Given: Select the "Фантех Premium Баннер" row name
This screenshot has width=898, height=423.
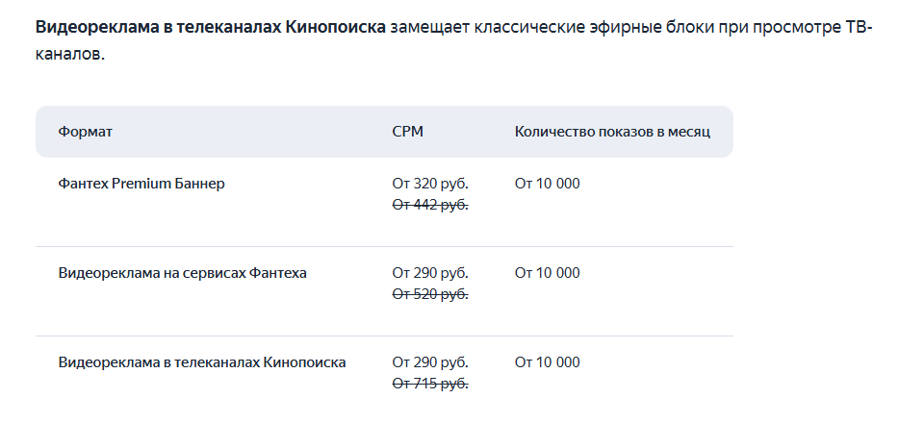Looking at the screenshot, I should tap(141, 184).
